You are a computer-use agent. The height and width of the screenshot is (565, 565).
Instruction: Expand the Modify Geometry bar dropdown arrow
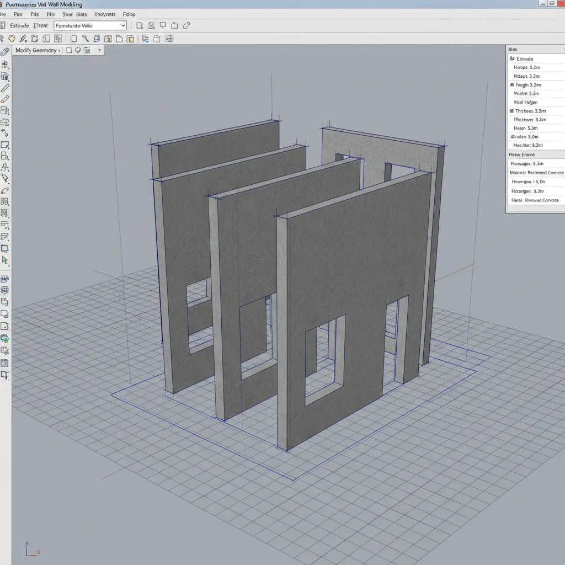click(x=99, y=50)
